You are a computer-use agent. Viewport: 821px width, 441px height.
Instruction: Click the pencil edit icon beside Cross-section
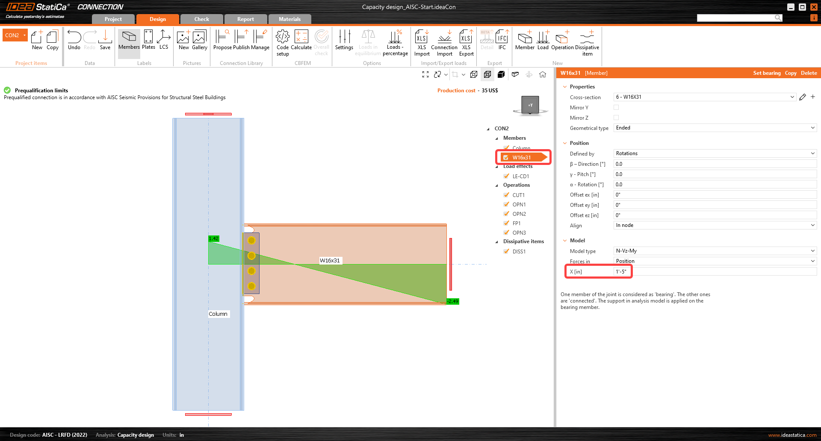click(803, 97)
